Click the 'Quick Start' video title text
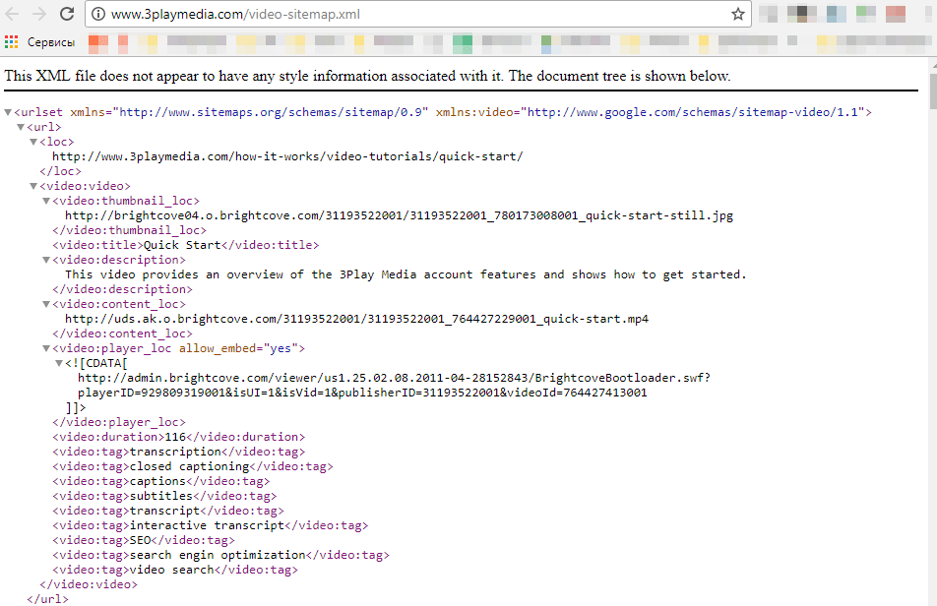The height and width of the screenshot is (606, 937). coord(182,245)
